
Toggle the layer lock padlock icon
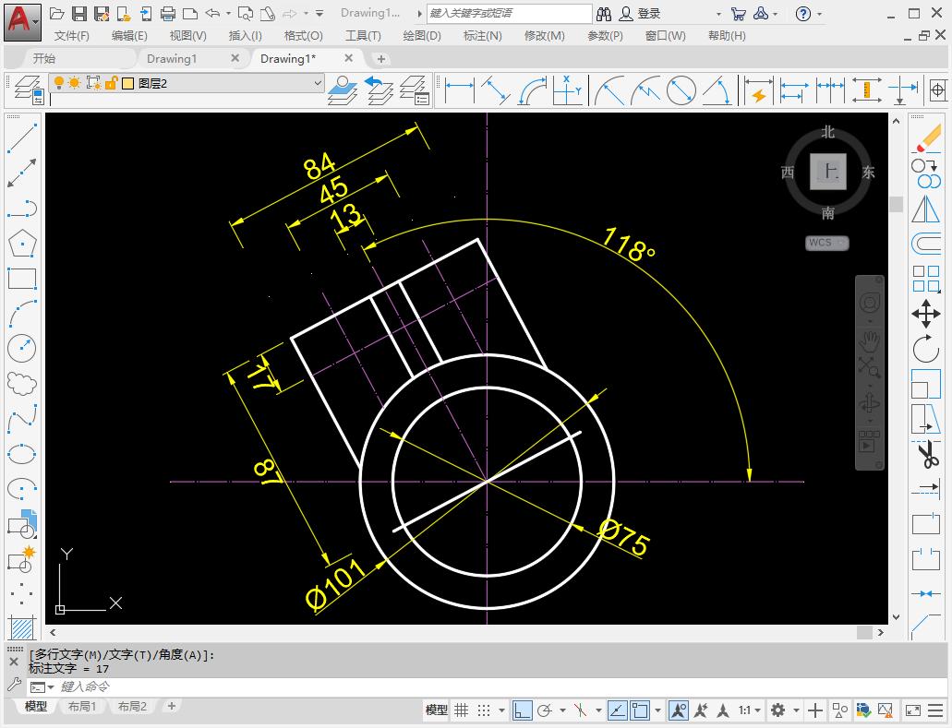[x=110, y=83]
